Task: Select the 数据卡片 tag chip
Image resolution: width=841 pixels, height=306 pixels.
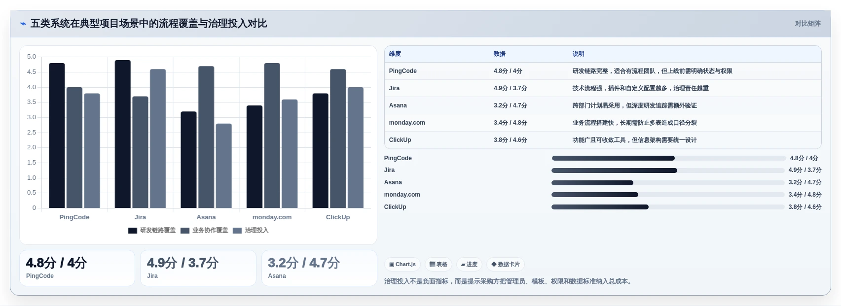Action: (506, 265)
